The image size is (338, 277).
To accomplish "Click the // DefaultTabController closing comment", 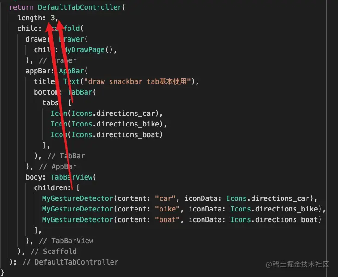I will pos(70,262).
